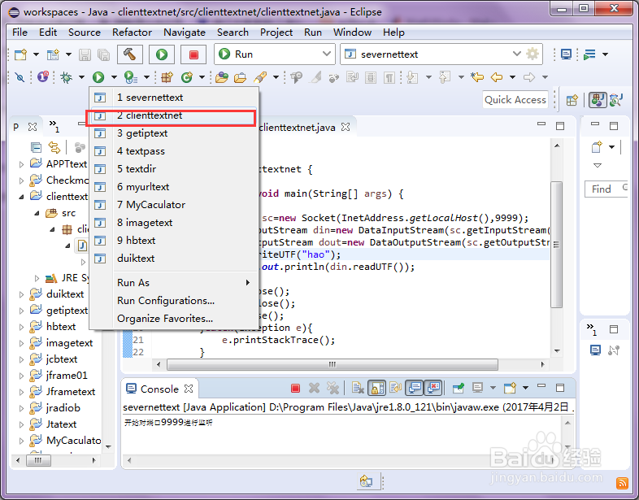This screenshot has height=500, width=639.
Task: Expand the duiktext project node
Action: click(x=21, y=294)
